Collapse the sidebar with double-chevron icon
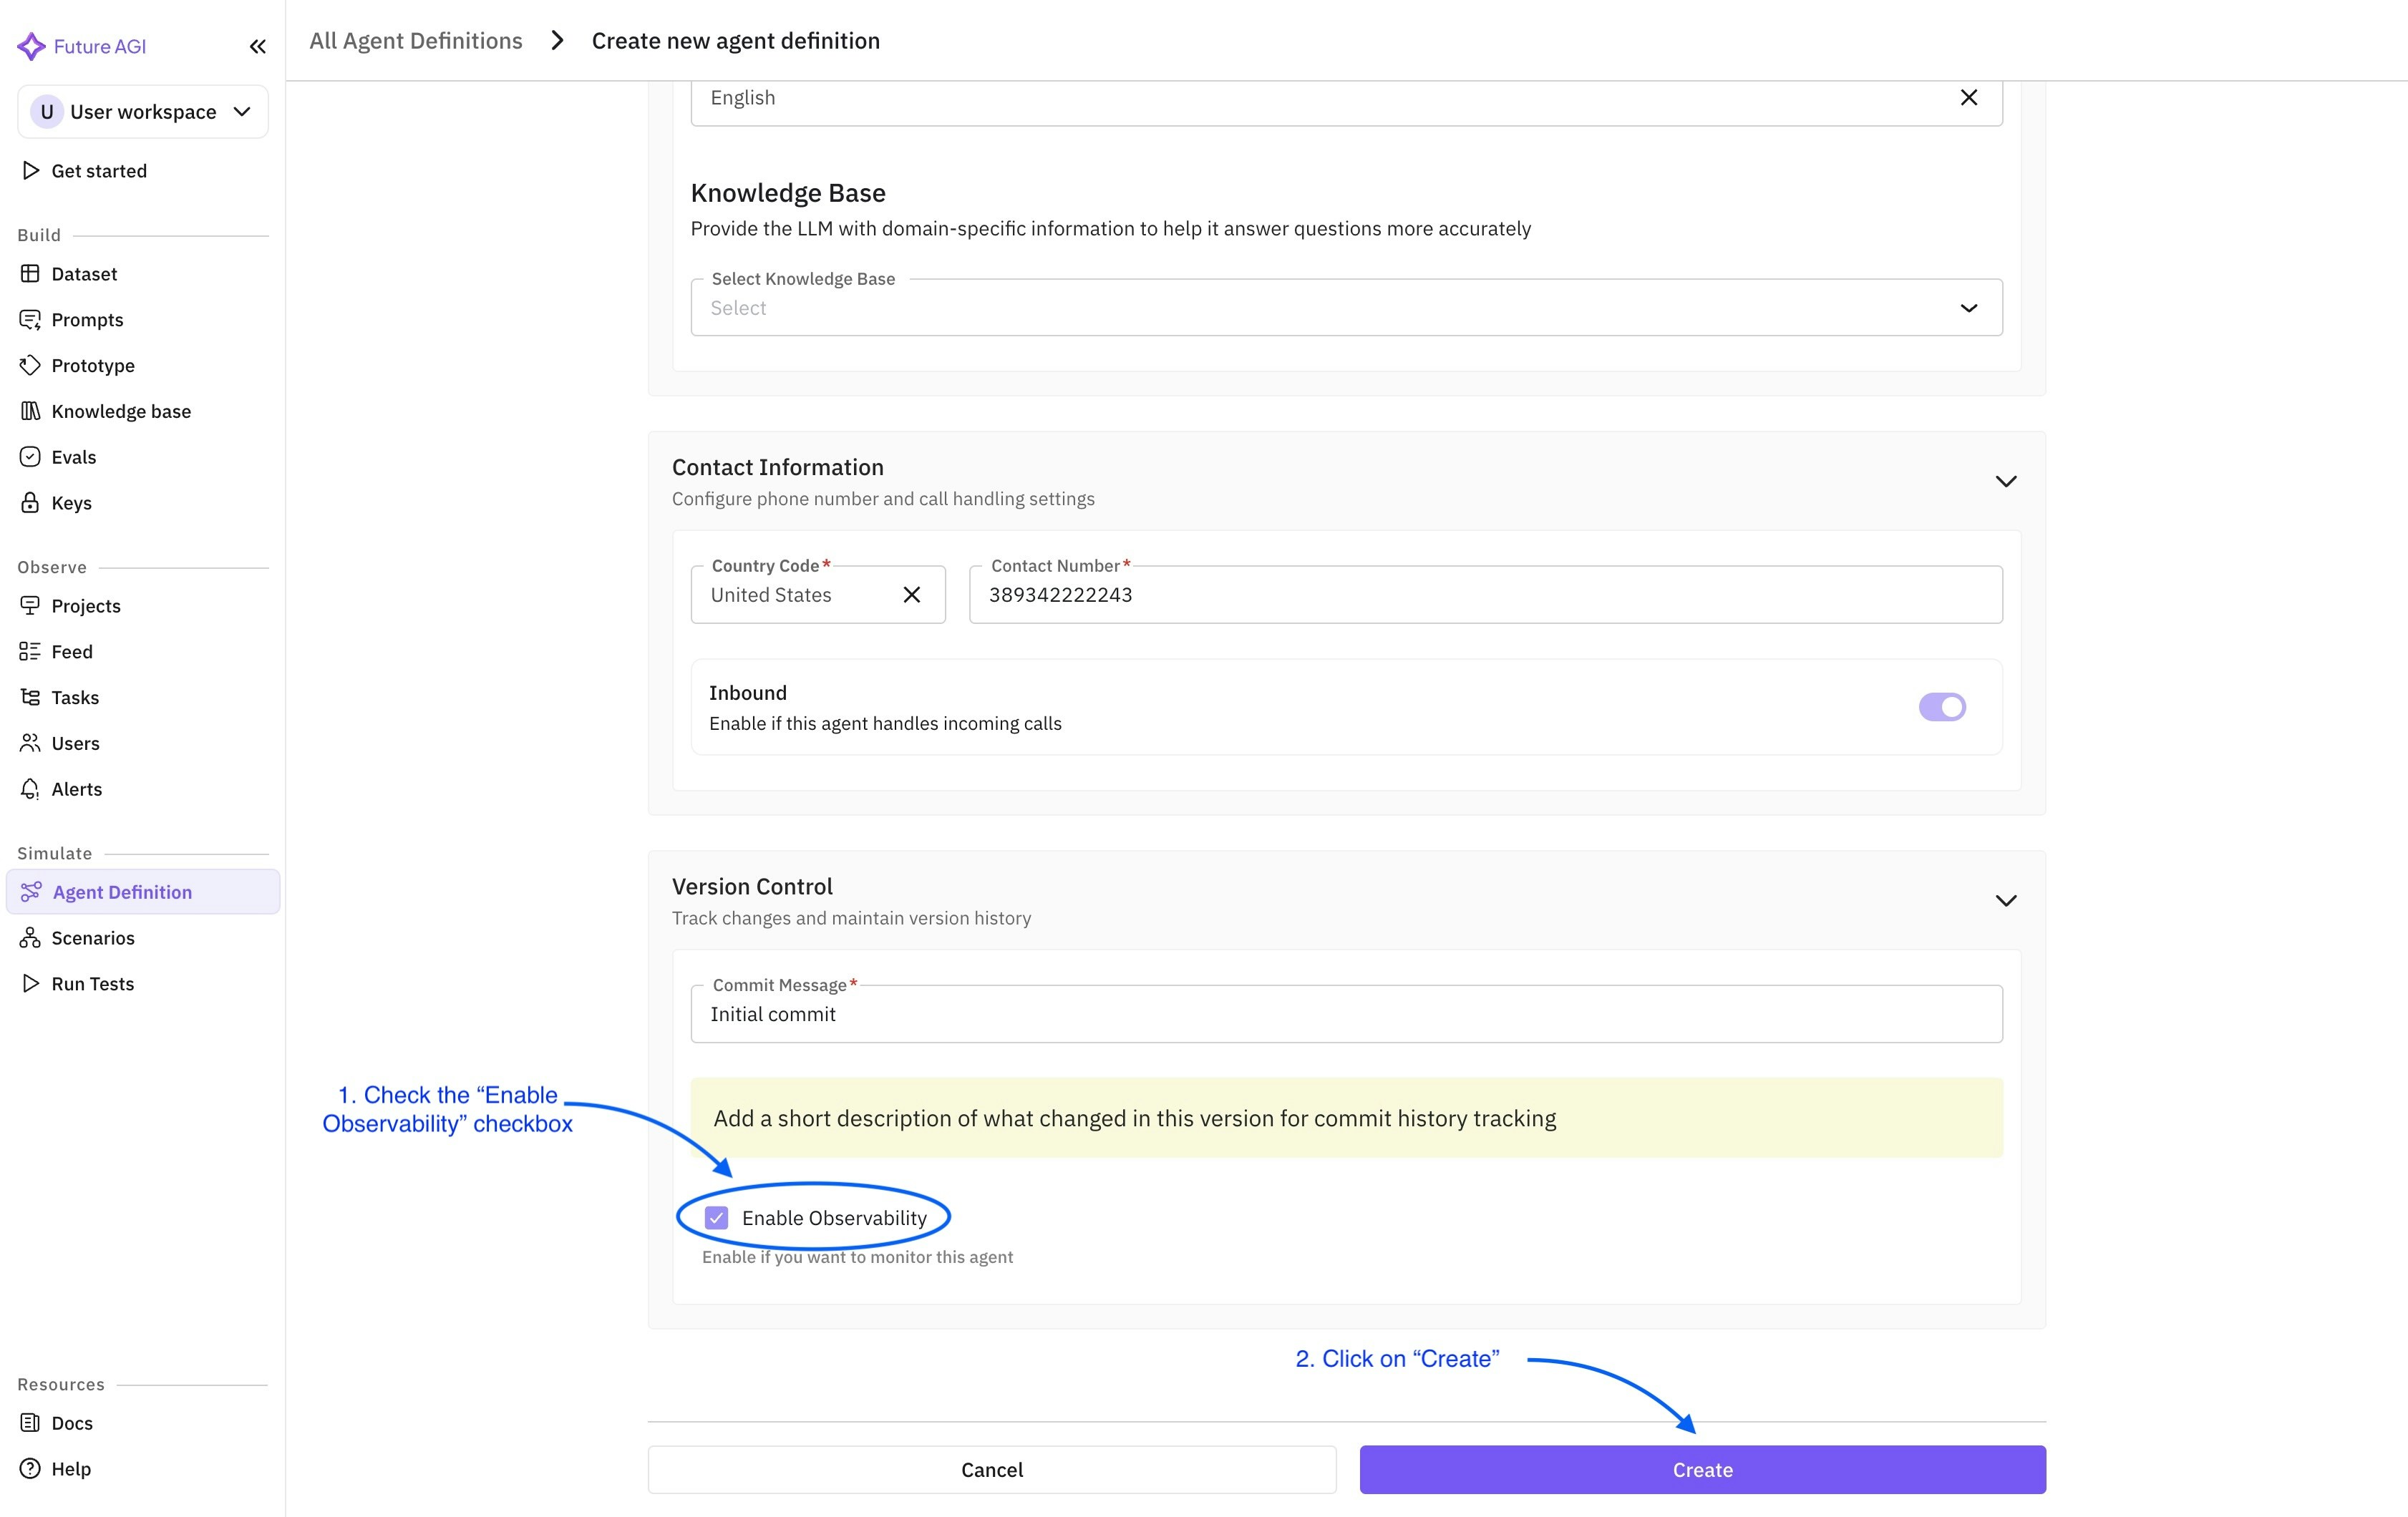 [x=257, y=46]
